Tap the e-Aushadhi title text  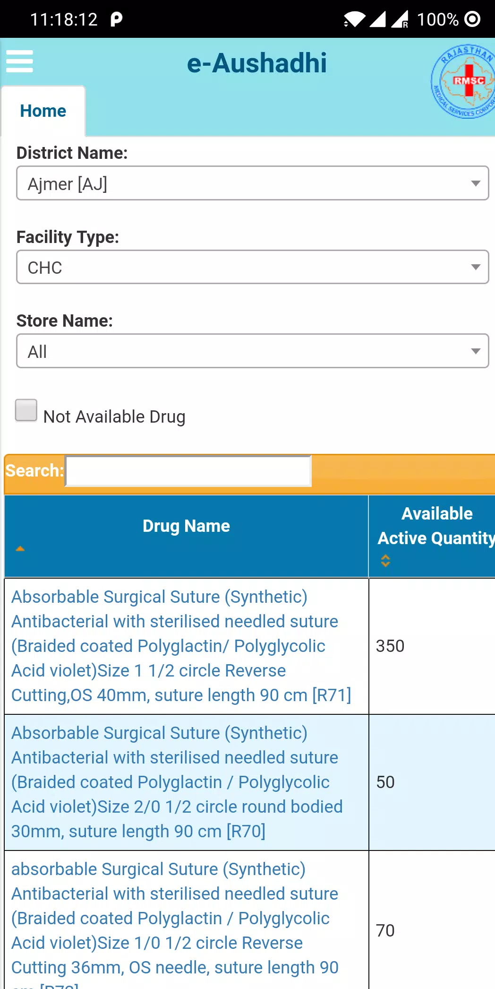257,63
